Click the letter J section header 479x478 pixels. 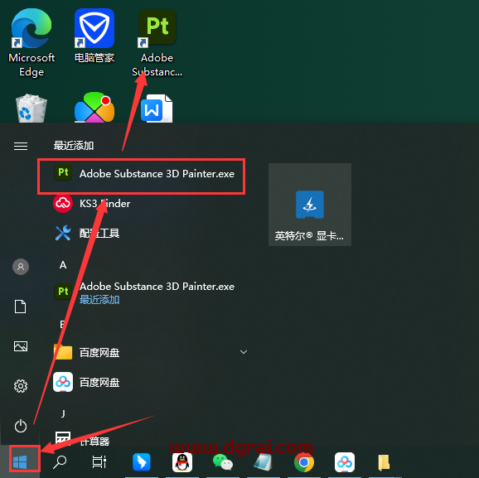[63, 414]
